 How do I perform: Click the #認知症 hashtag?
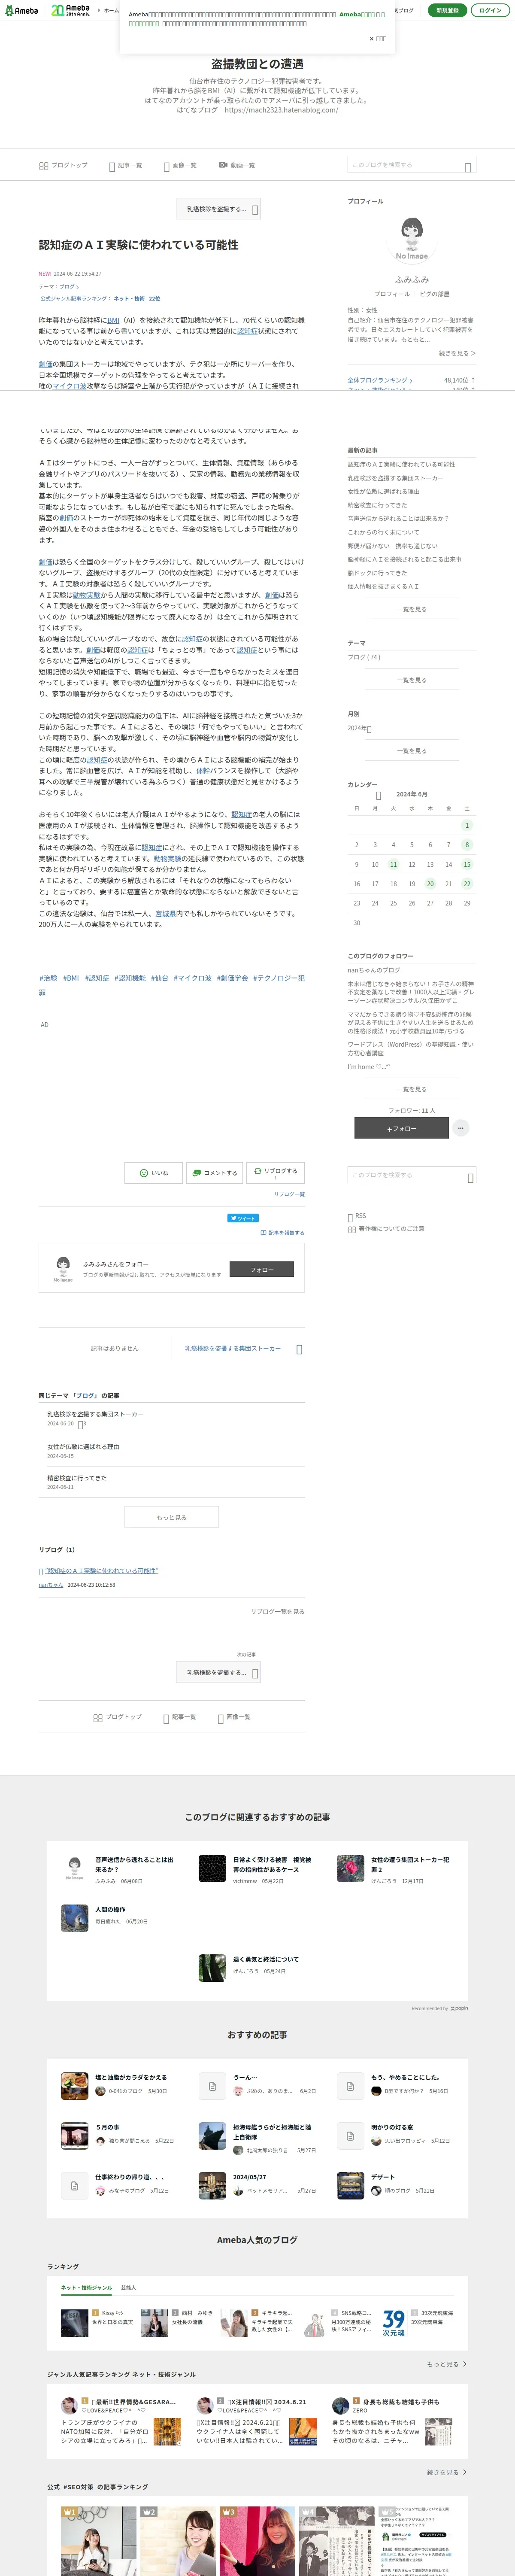[97, 978]
